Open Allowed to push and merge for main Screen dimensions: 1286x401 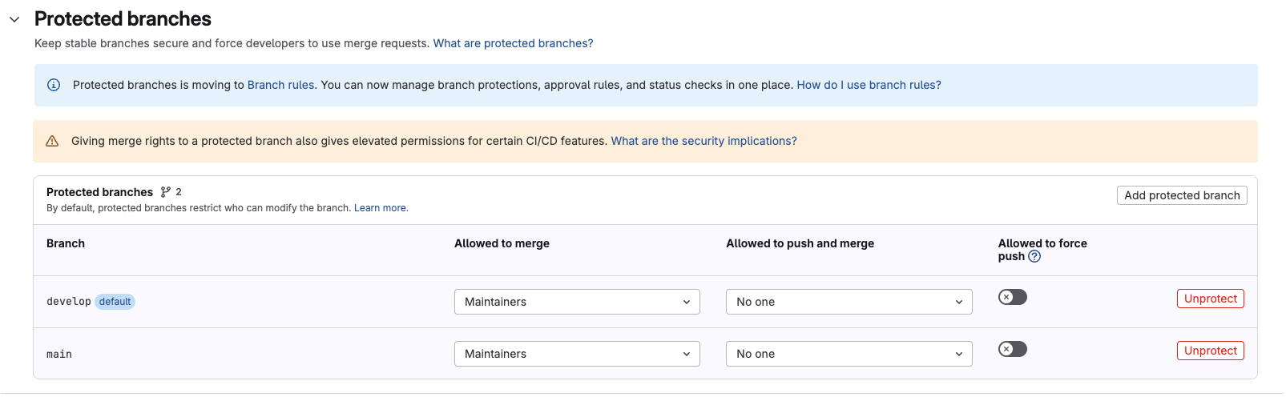tap(849, 354)
